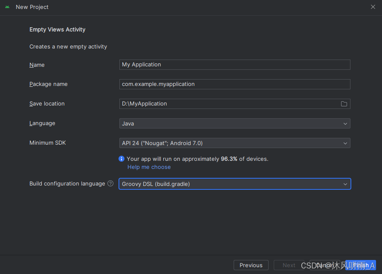Click the Android logo in the title bar
382x274 pixels.
pyautogui.click(x=7, y=7)
